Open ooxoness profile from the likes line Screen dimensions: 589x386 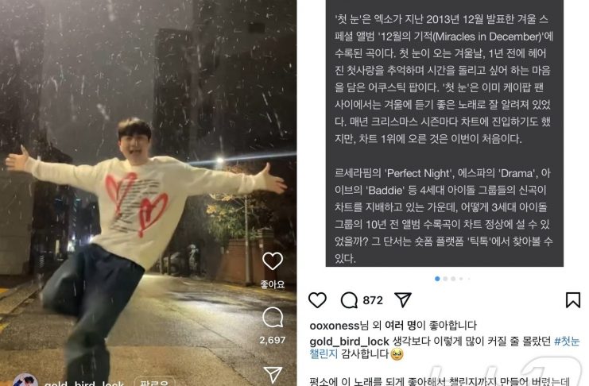pos(335,325)
